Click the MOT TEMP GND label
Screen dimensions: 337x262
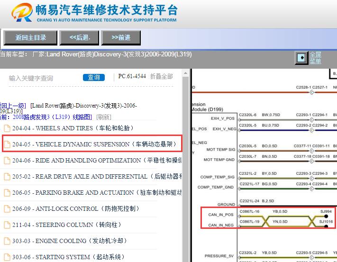(x=219, y=160)
